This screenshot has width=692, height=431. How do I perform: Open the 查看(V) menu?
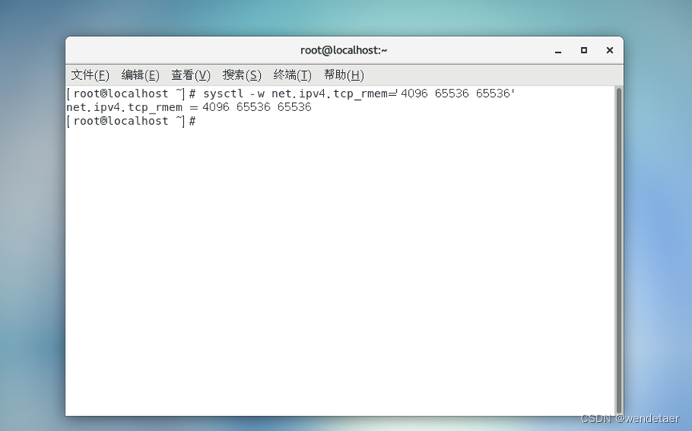point(190,75)
